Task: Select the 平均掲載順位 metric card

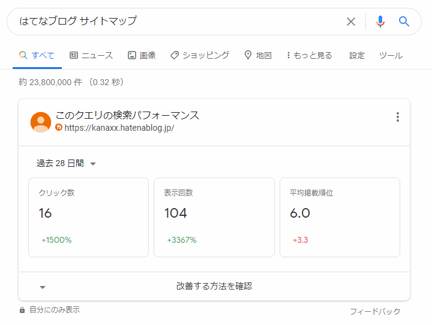Action: point(340,217)
